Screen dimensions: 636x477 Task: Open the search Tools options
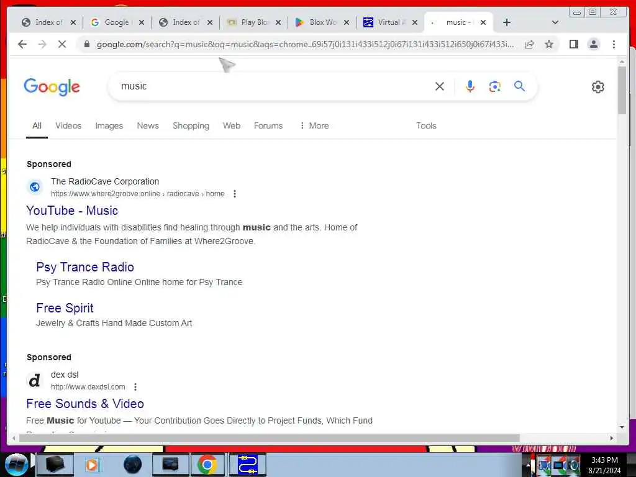pos(426,125)
